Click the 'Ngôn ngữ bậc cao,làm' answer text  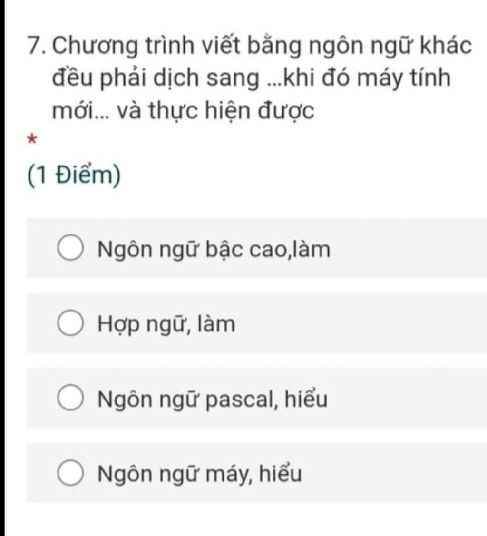point(214,249)
